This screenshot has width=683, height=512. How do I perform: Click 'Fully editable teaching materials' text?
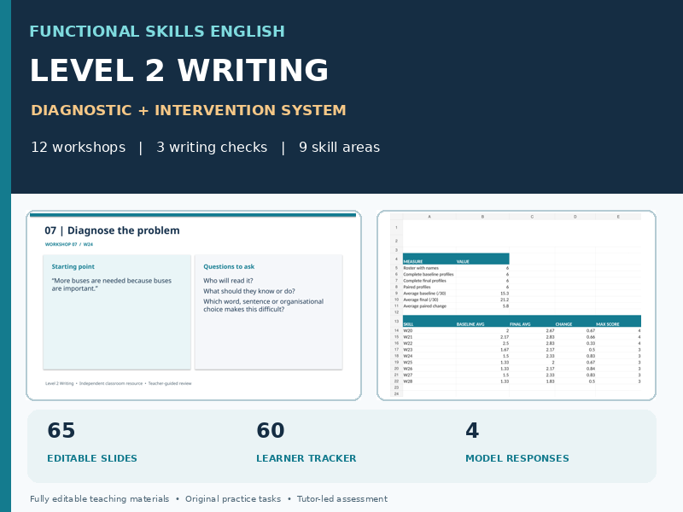99,499
